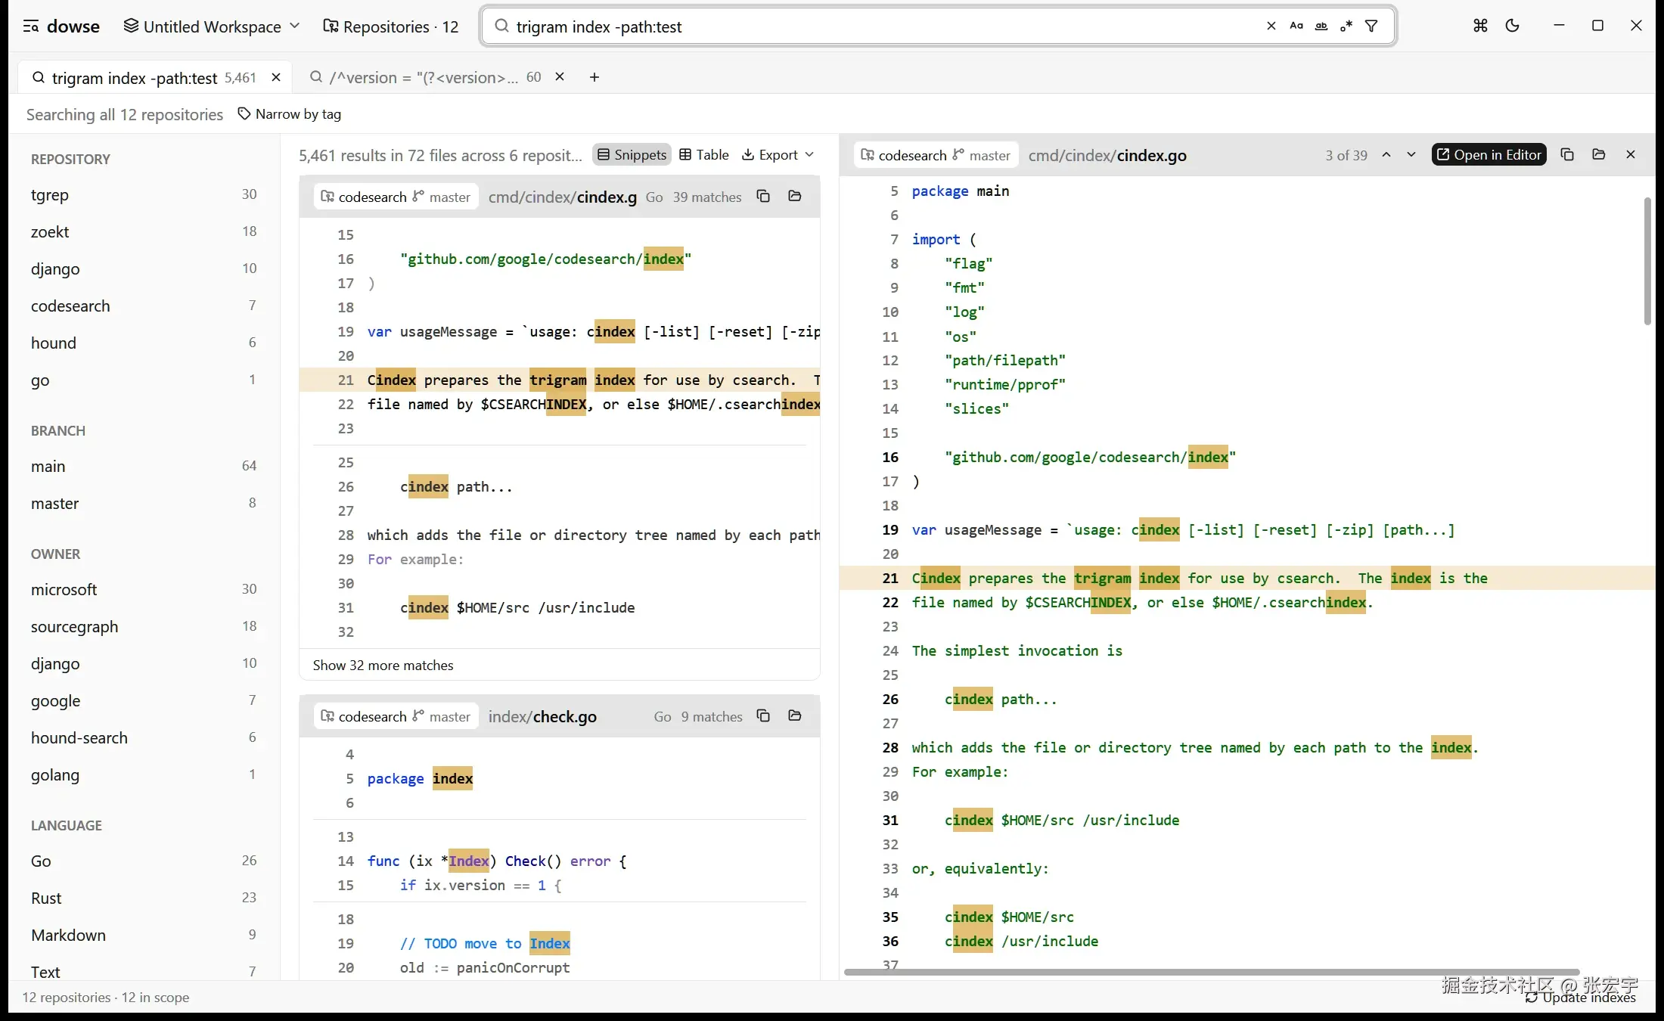The image size is (1664, 1021).
Task: Click the codesearch master badge on check.go card
Action: pyautogui.click(x=396, y=716)
